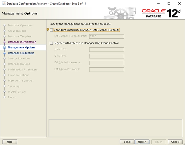Click the Initialization Parameters step label

click(23, 70)
